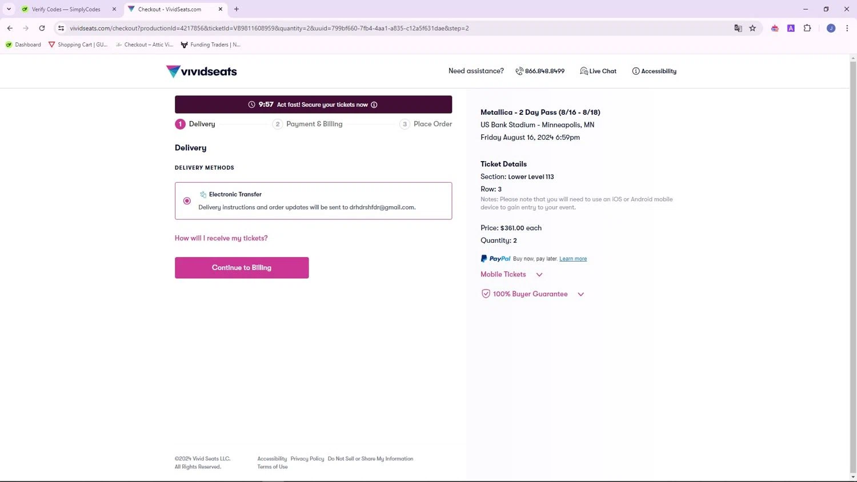Open footer Accessibility link
This screenshot has height=482, width=857.
pos(272,459)
